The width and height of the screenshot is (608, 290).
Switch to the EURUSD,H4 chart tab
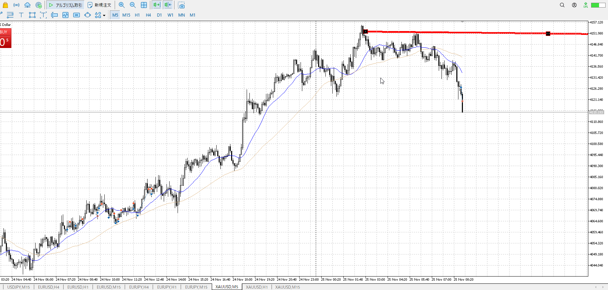48,287
